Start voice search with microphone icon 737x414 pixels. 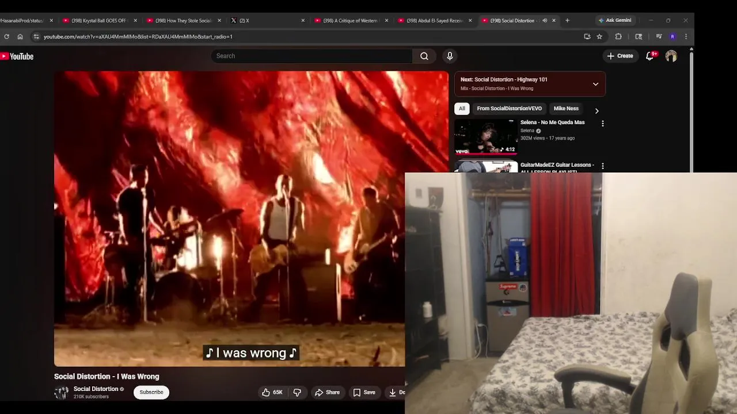pos(450,56)
